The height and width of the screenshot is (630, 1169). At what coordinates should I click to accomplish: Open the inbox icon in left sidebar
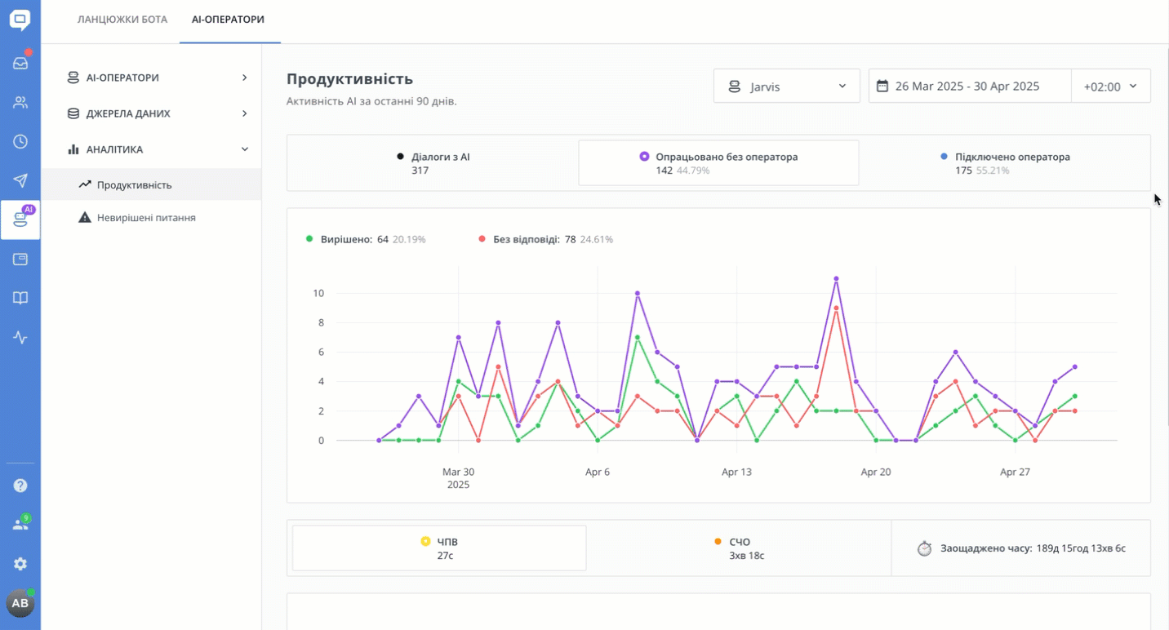tap(20, 63)
